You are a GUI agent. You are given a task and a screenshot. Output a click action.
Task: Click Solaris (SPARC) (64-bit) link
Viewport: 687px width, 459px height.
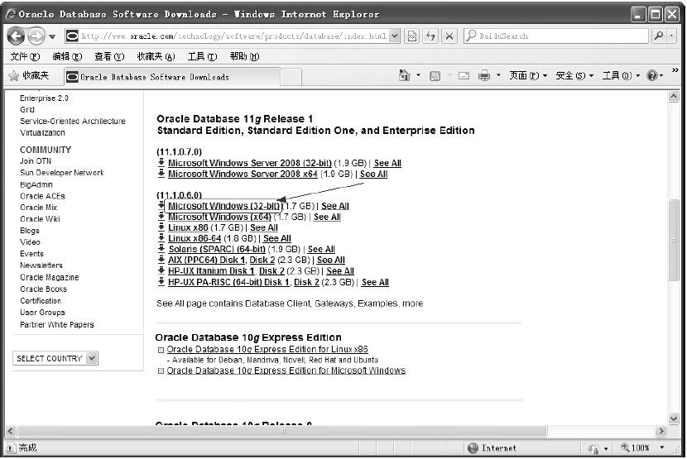click(217, 249)
